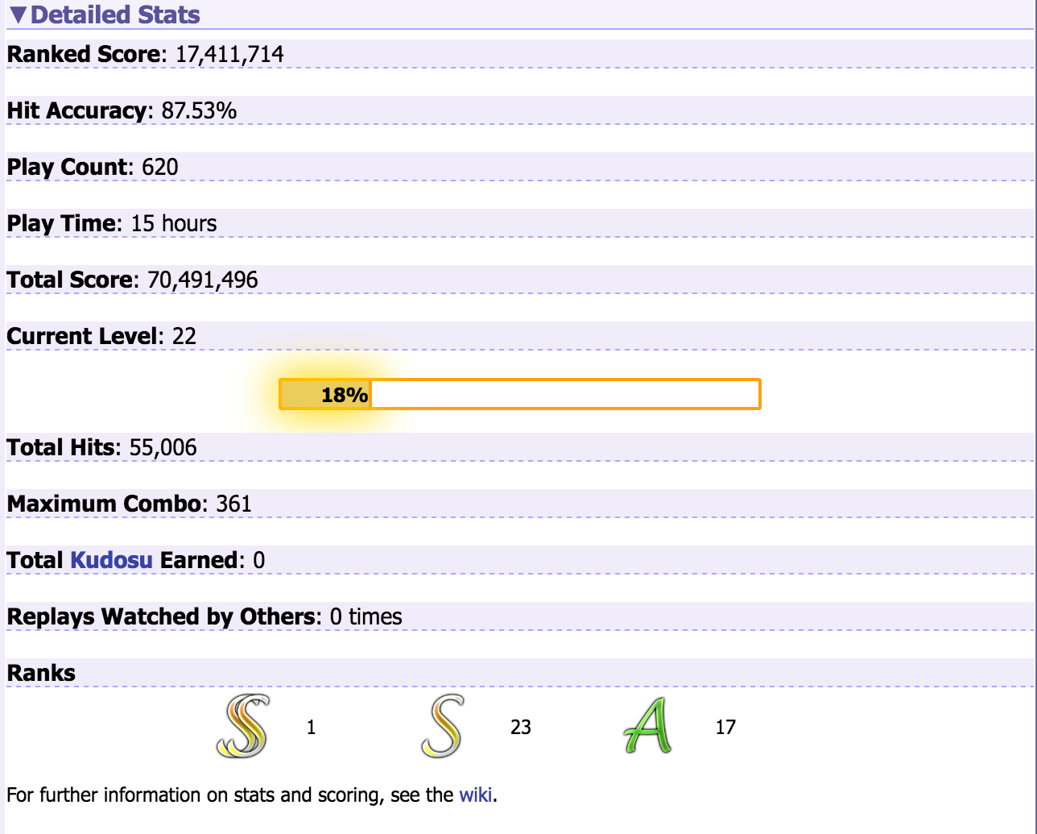1037x834 pixels.
Task: Click the Play Count label
Action: click(x=68, y=168)
